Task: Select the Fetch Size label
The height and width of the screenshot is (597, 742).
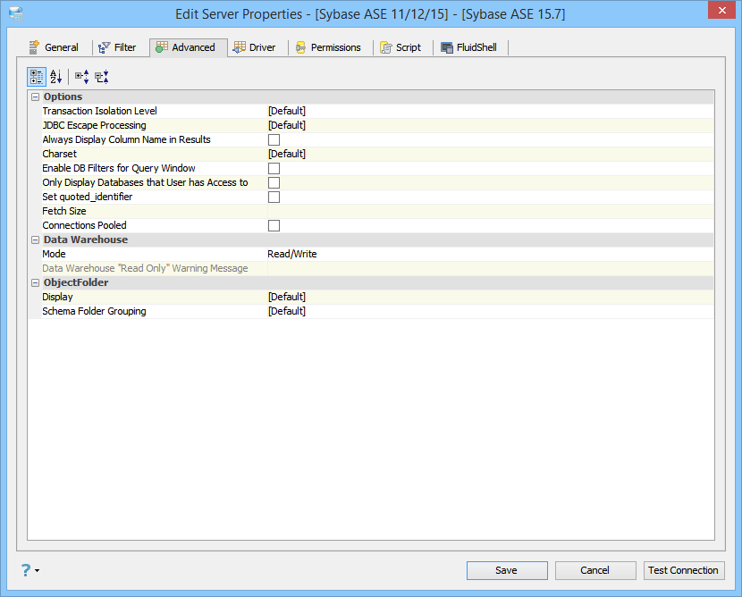Action: [x=64, y=211]
